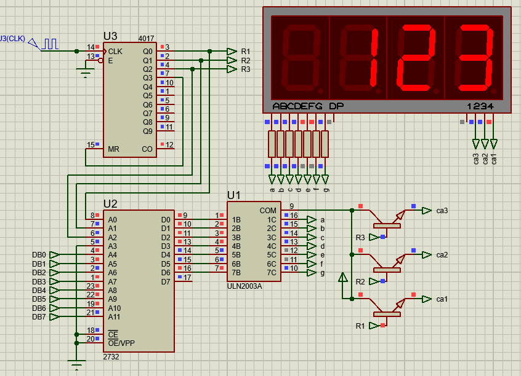Click the 'g' output terminal beside ULN2003A
This screenshot has height=376, width=521.
click(x=312, y=273)
